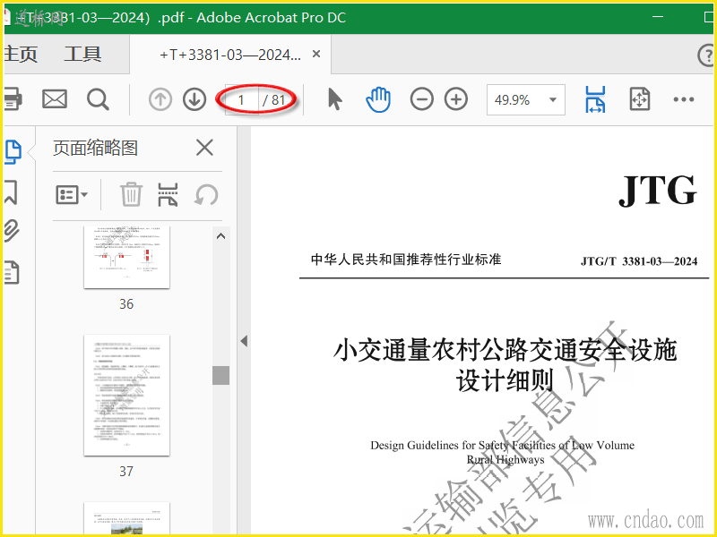Activate the hand pan tool
The image size is (717, 537).
click(x=377, y=99)
